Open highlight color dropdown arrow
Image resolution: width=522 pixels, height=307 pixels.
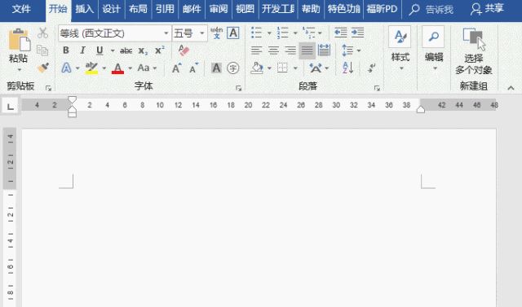point(104,68)
